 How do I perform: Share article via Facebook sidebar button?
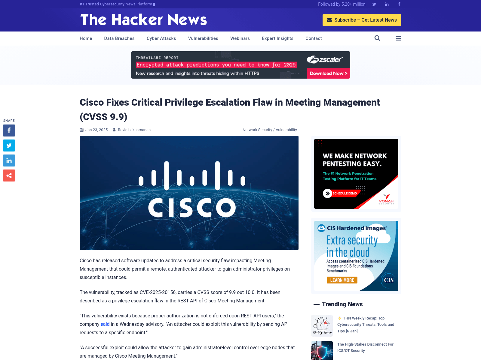click(9, 130)
